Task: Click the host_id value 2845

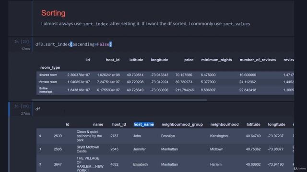Action: 114,149
